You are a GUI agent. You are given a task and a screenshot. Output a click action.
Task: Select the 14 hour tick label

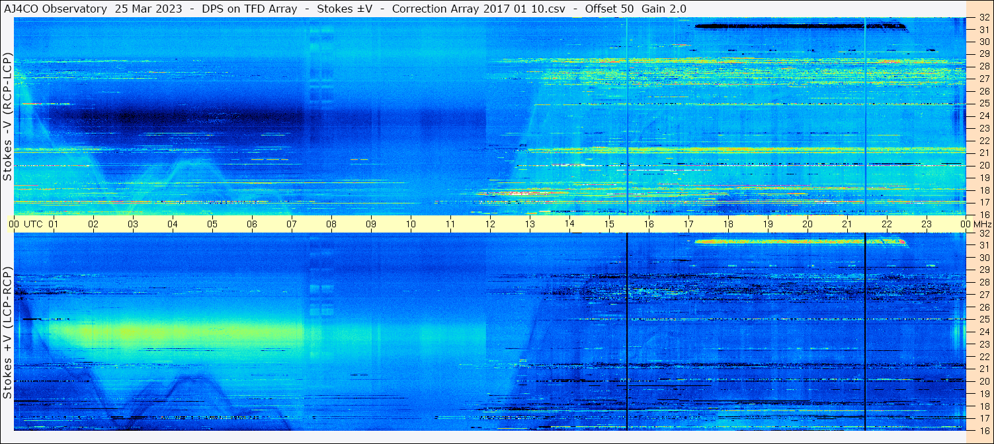tap(569, 224)
